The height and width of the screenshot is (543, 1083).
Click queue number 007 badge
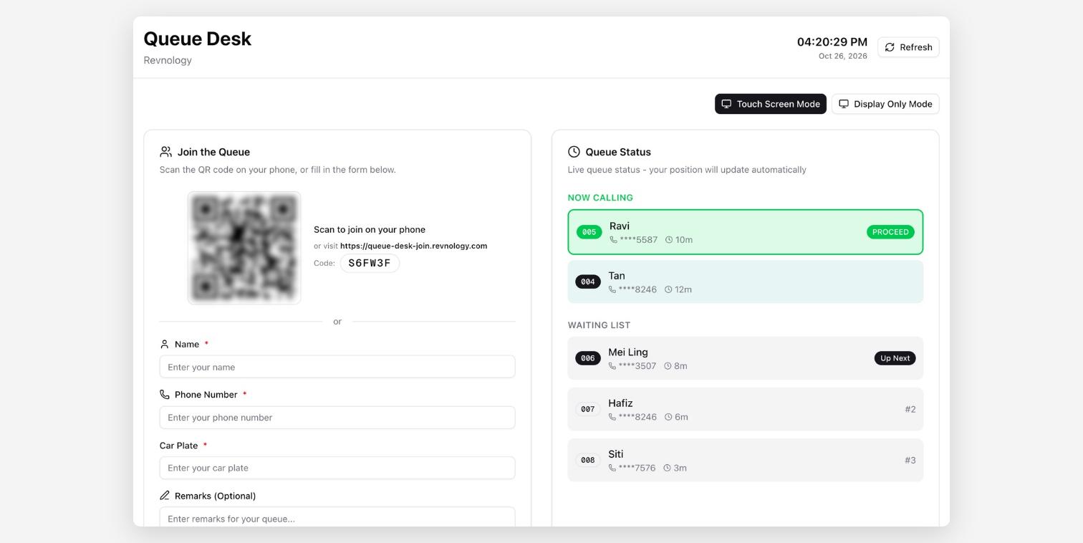tap(588, 409)
